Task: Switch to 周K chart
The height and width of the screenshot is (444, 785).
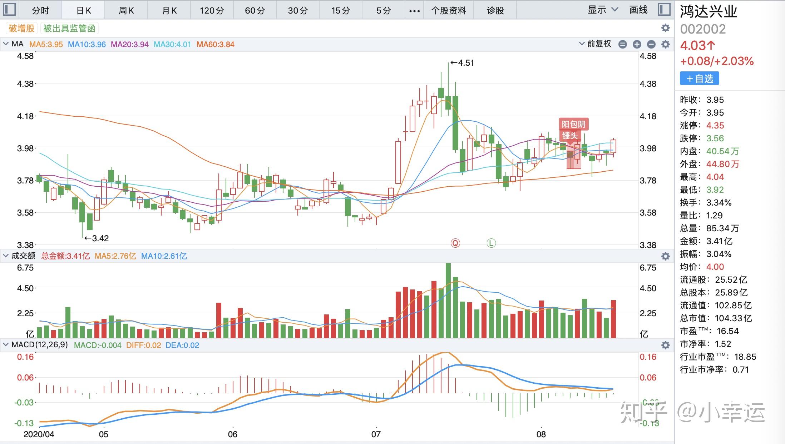Action: (x=126, y=10)
